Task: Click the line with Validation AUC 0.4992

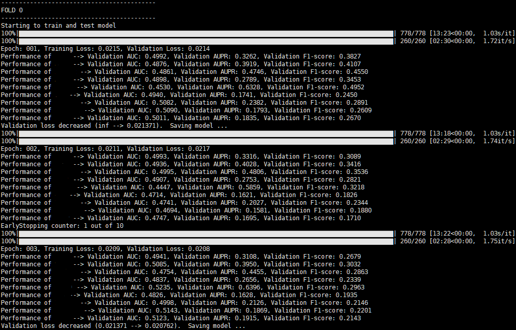Action: [x=180, y=56]
